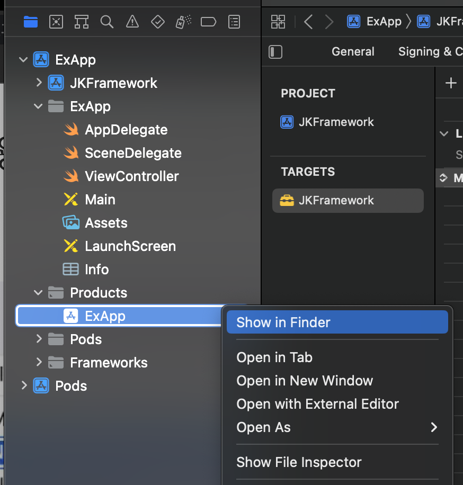
Task: Collapse the Products folder
Action: tap(38, 292)
